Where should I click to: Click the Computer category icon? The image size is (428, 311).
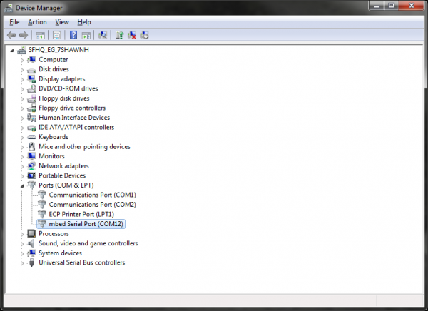point(31,59)
